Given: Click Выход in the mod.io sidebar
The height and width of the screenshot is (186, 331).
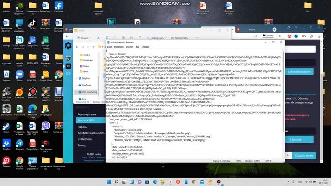Looking at the screenshot, I should point(81,145).
